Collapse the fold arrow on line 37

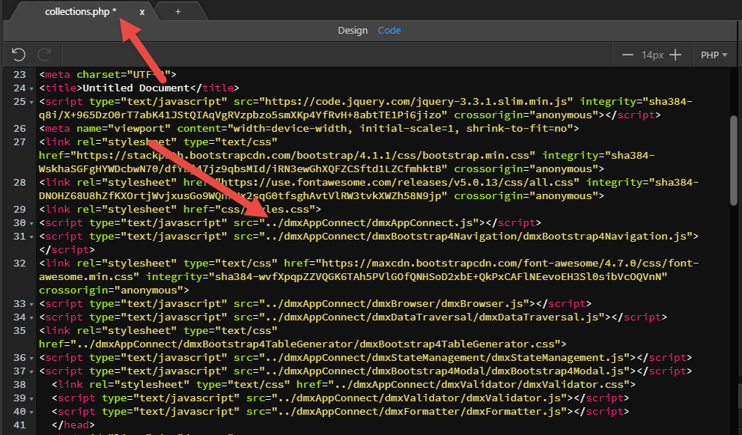pos(31,372)
